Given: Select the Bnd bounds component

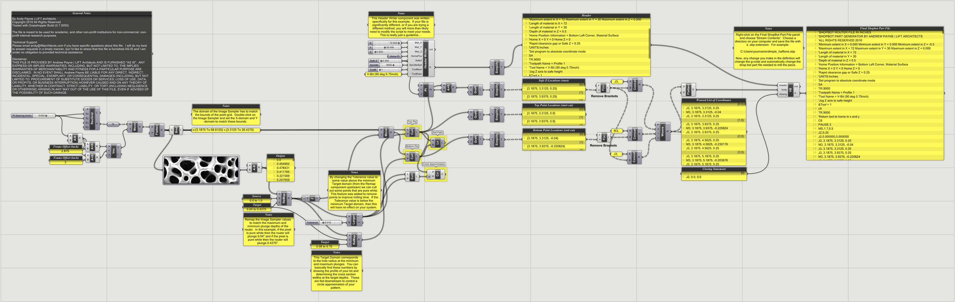Looking at the screenshot, I should pos(176,130).
